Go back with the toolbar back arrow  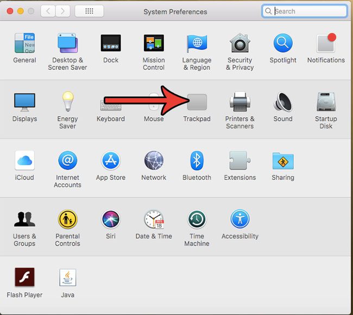tap(48, 11)
